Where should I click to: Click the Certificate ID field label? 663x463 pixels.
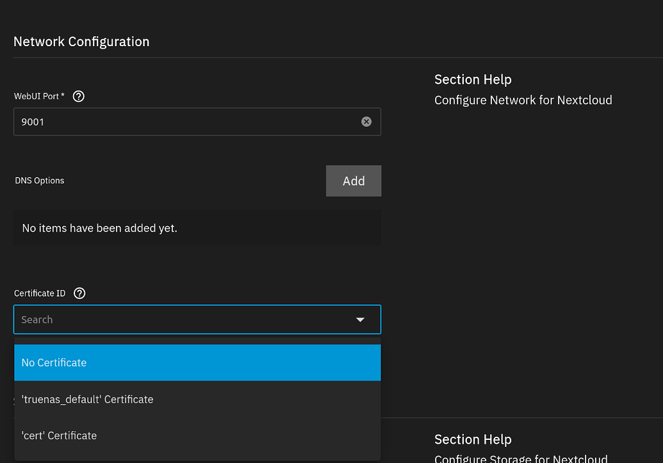click(40, 293)
